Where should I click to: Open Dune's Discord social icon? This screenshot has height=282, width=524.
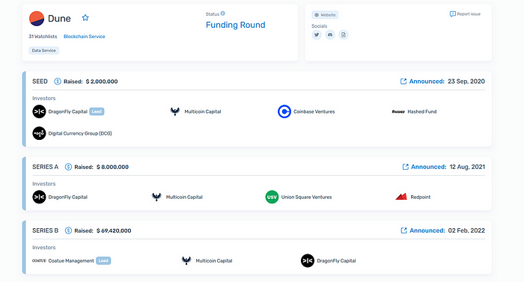330,34
